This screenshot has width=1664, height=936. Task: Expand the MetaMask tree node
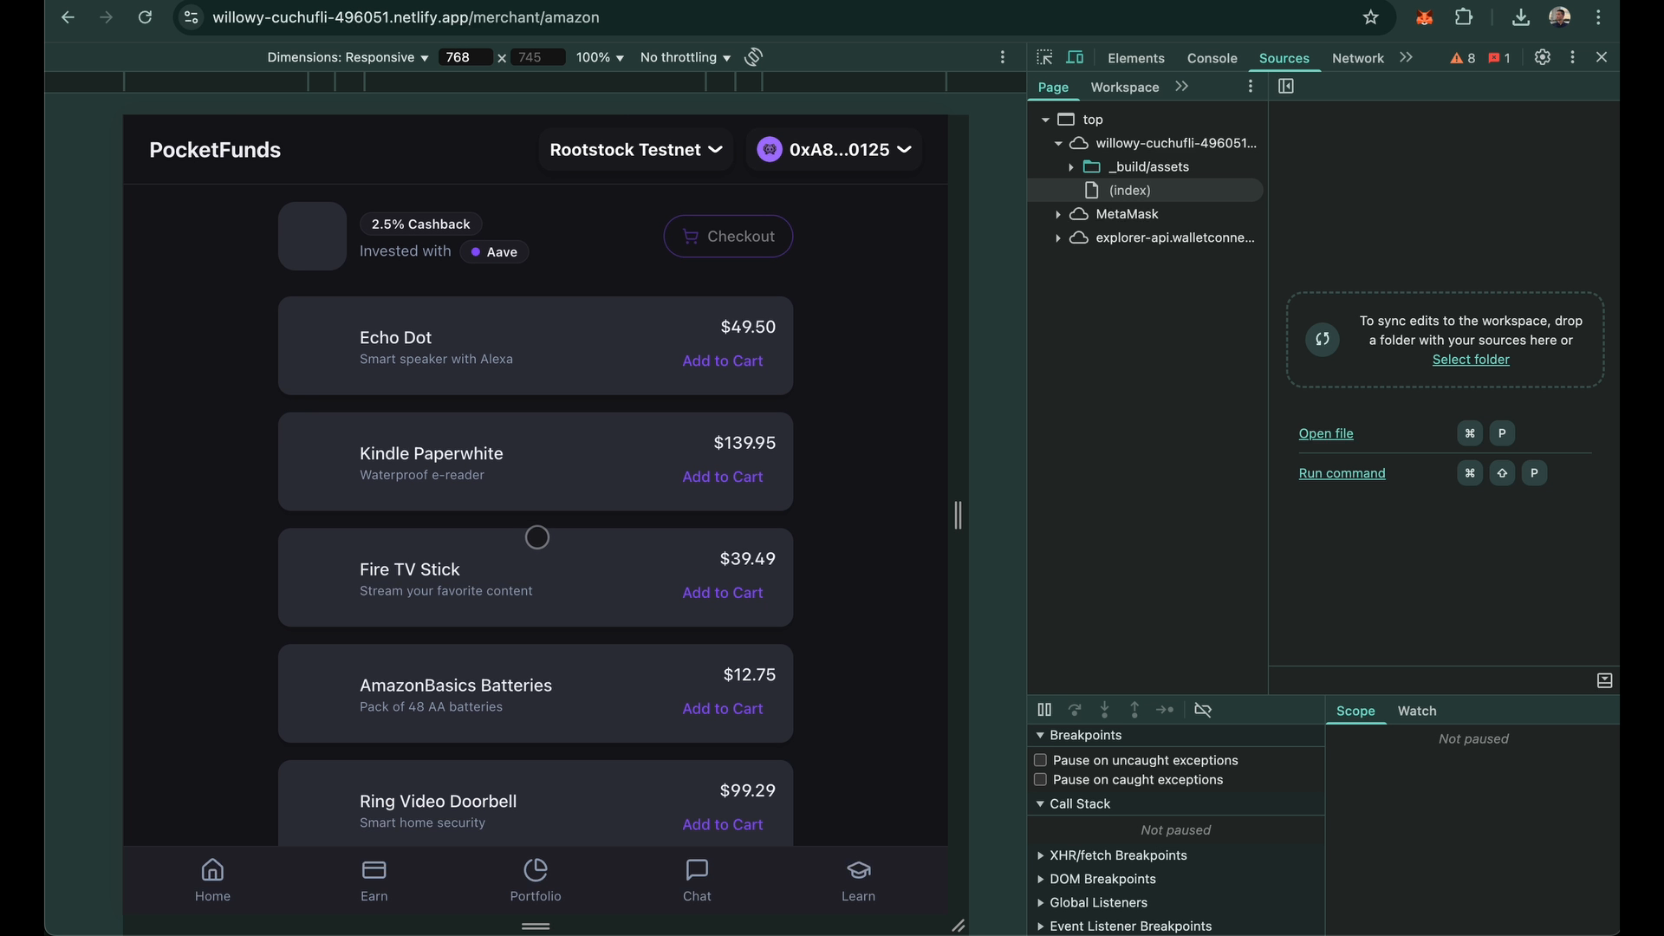1058,214
